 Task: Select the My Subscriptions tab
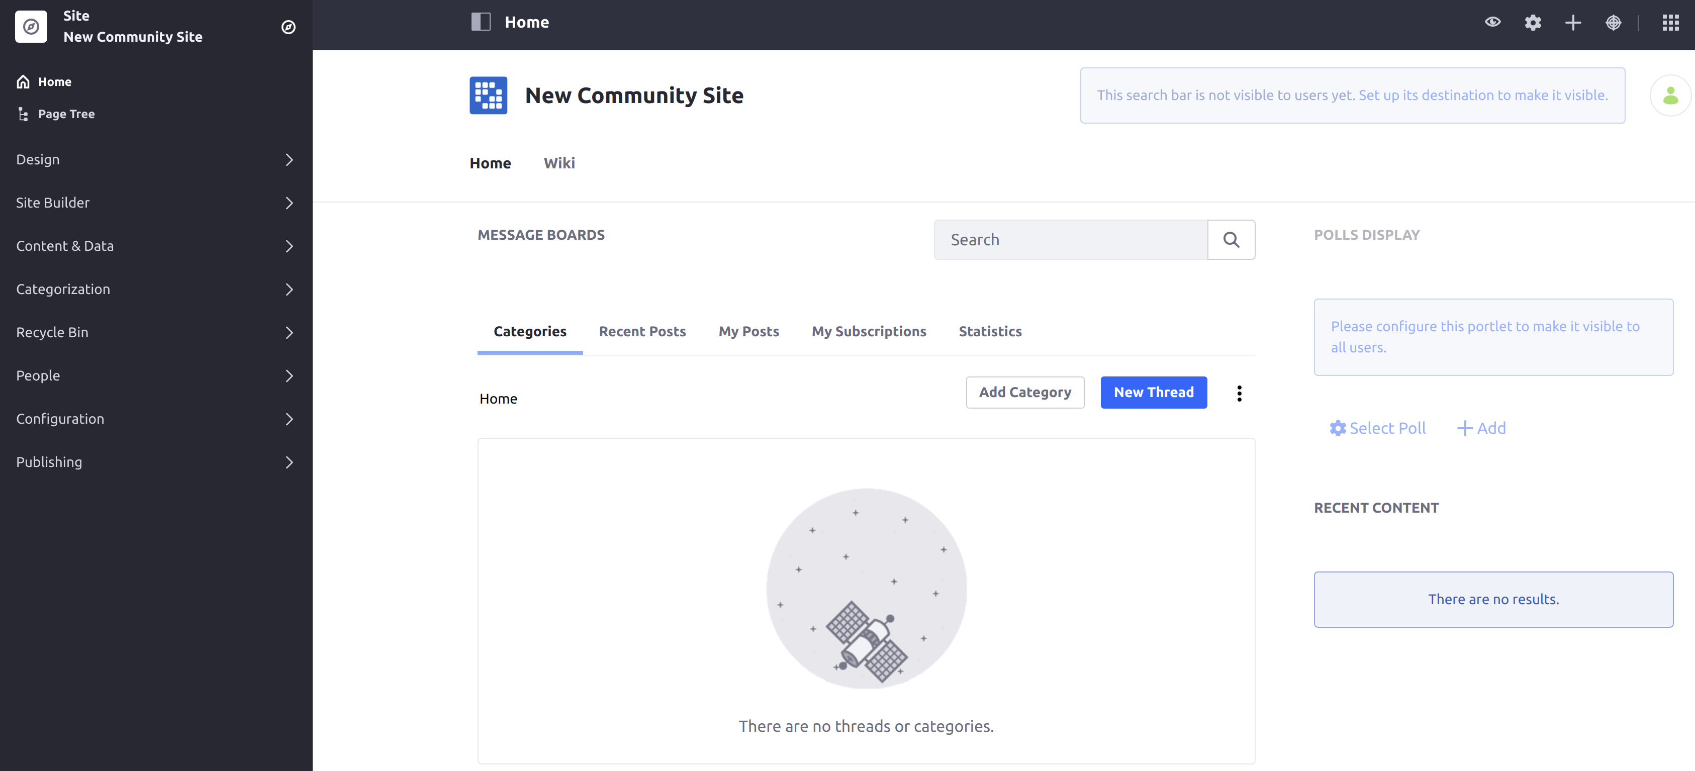pyautogui.click(x=869, y=330)
